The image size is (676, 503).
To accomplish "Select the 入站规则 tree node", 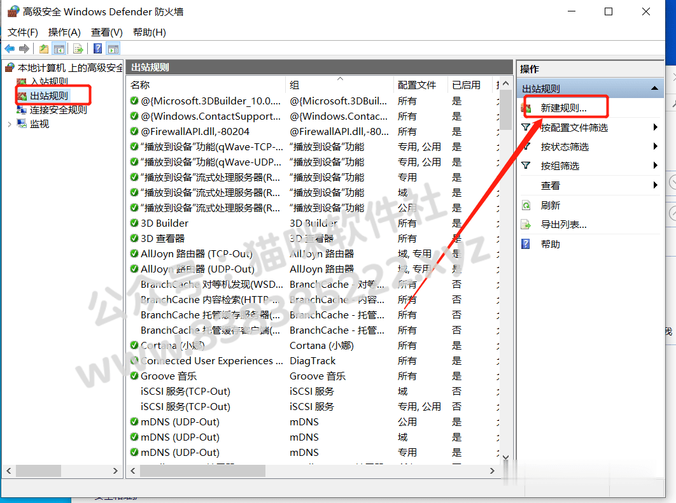I will 49,81.
